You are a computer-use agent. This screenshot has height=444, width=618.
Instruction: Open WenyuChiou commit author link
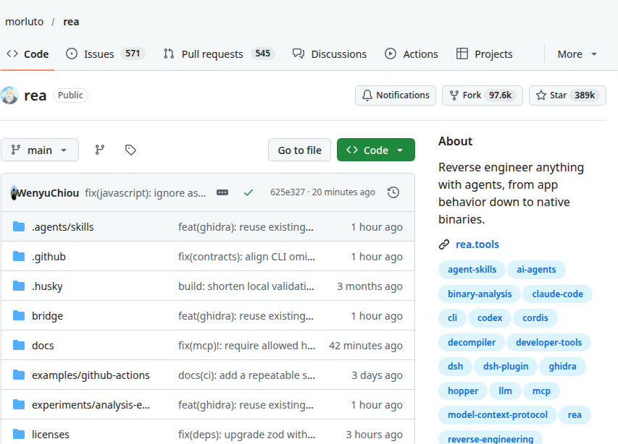(48, 192)
